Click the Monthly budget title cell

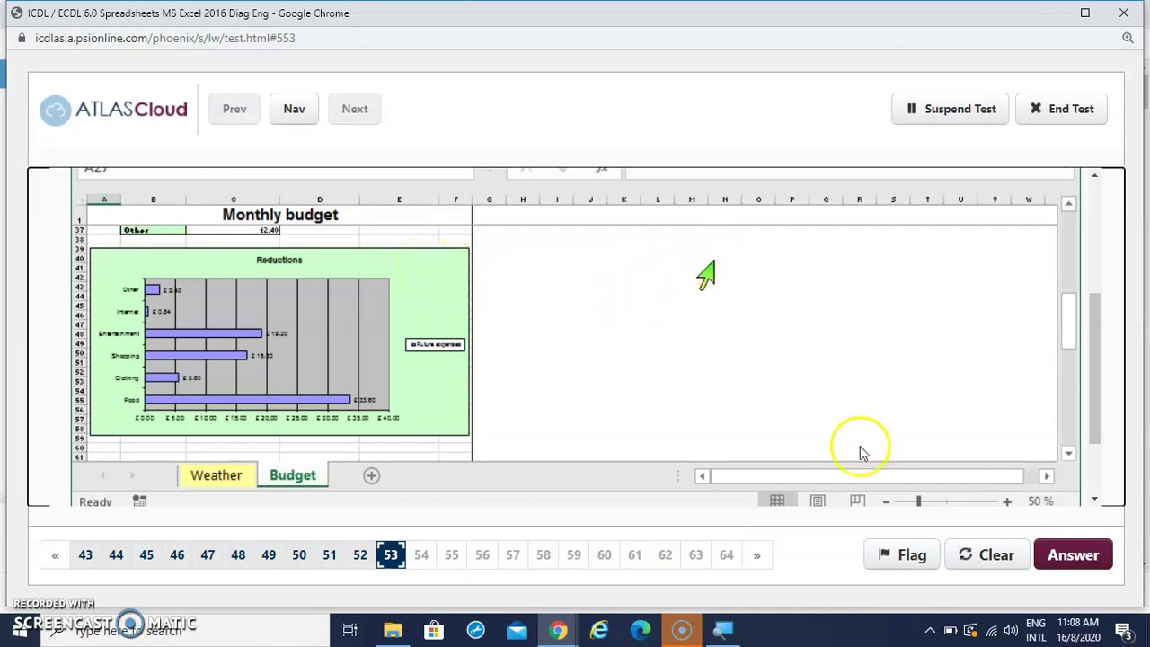[x=280, y=215]
